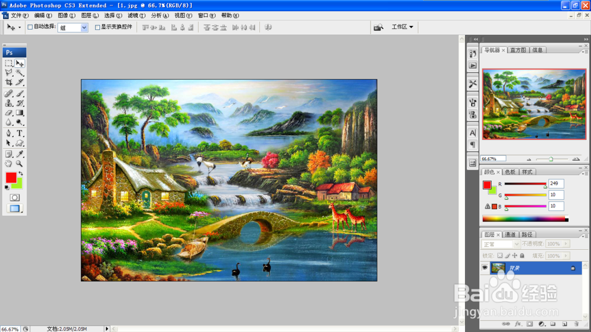Screen dimensions: 591x332
Task: Click the create new group folder button
Action: point(553,324)
